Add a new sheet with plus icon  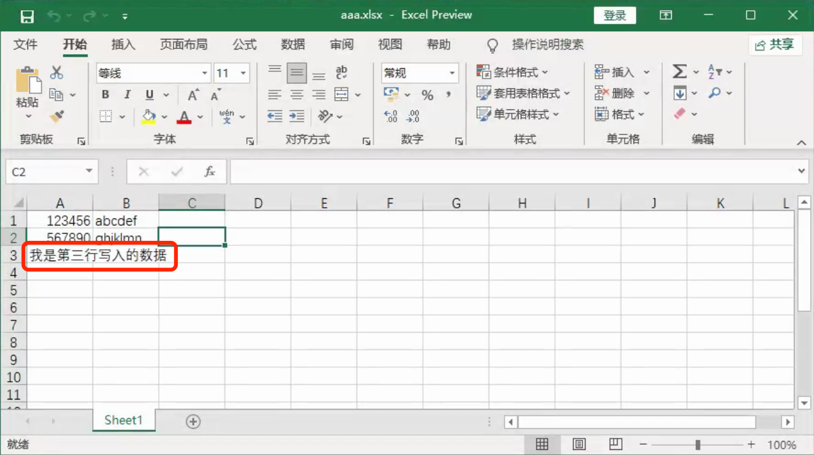point(193,421)
